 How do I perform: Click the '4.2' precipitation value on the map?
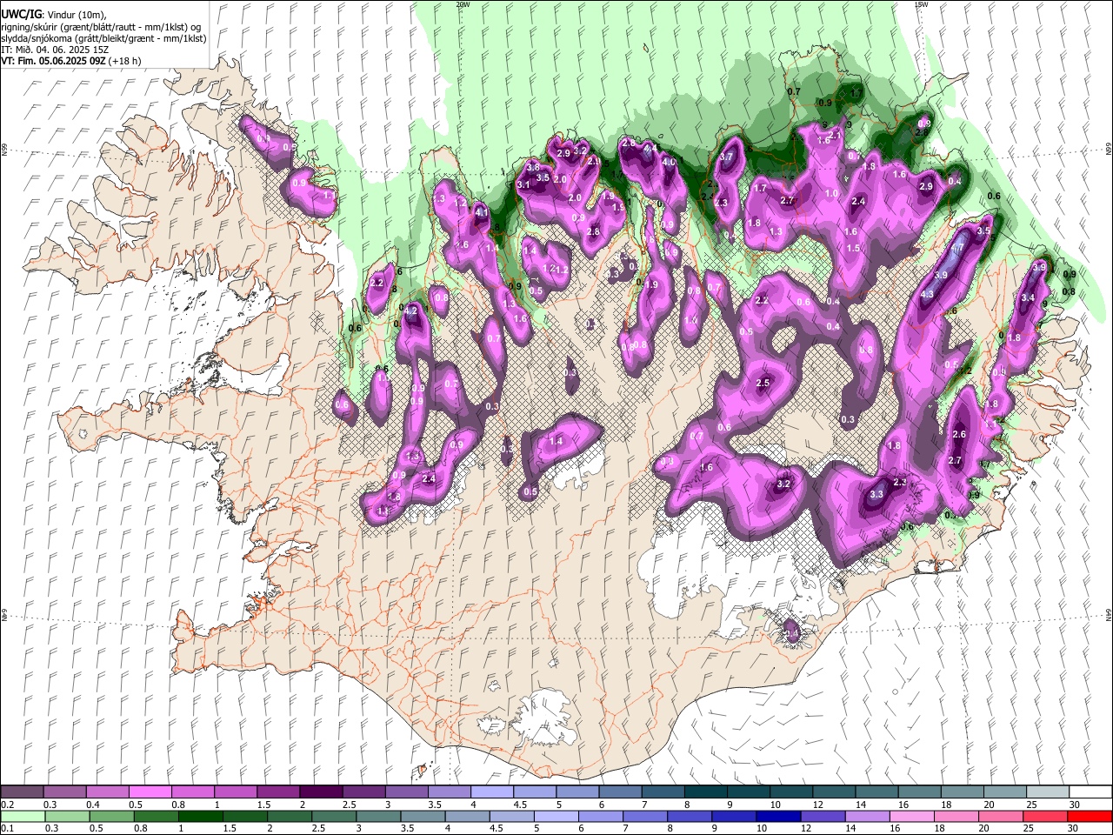pyautogui.click(x=412, y=311)
